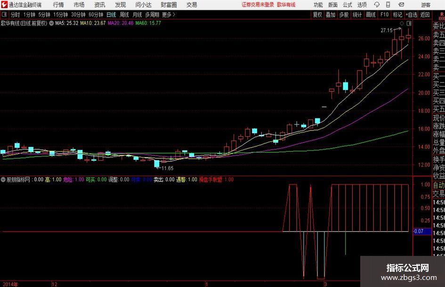Open the envelope messages icon
The height and width of the screenshot is (287, 445).
pyautogui.click(x=401, y=5)
